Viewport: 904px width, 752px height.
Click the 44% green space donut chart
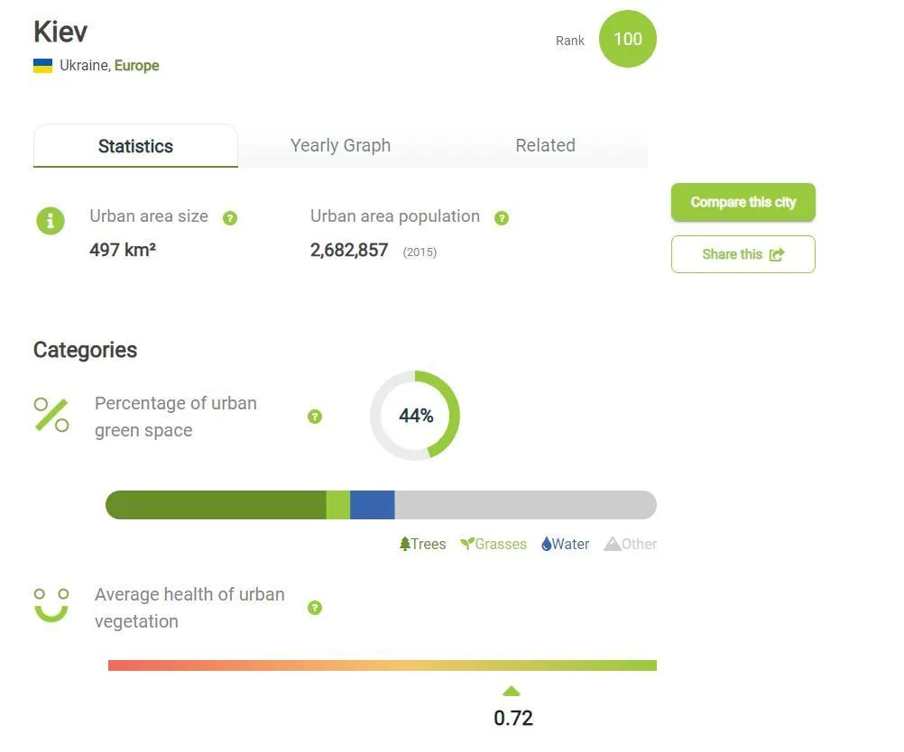tap(415, 416)
